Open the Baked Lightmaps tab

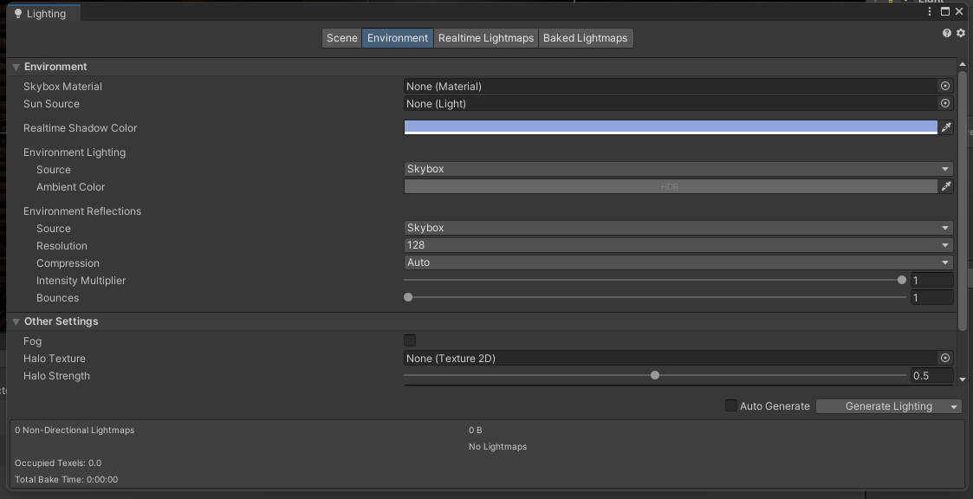pyautogui.click(x=586, y=37)
